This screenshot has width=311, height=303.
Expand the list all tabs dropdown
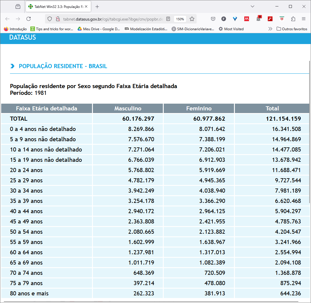coord(252,6)
